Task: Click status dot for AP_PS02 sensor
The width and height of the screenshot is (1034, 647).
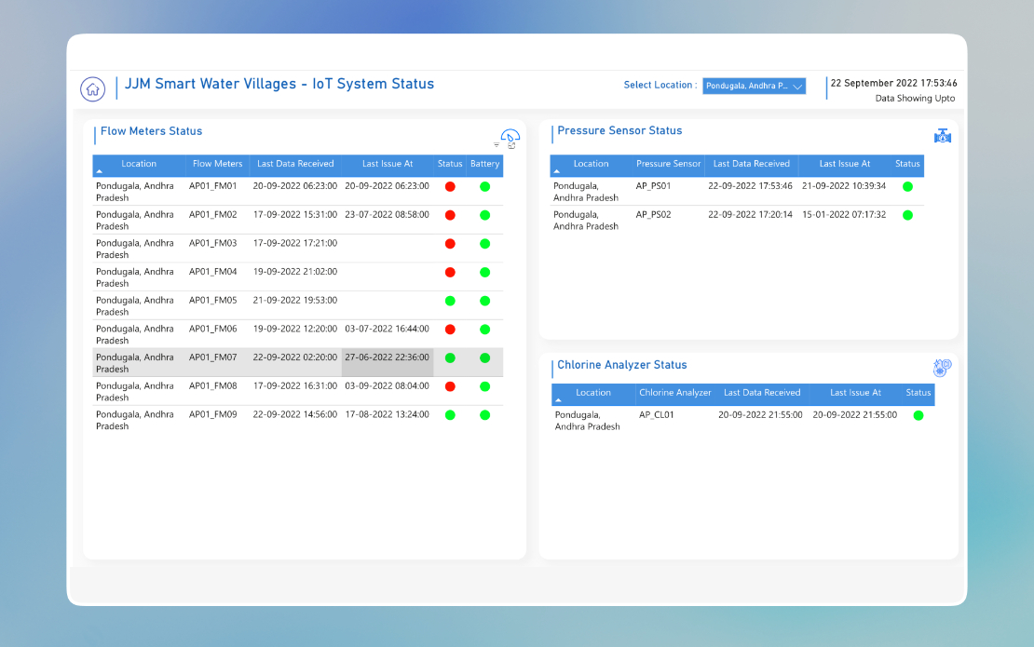Action: click(907, 215)
